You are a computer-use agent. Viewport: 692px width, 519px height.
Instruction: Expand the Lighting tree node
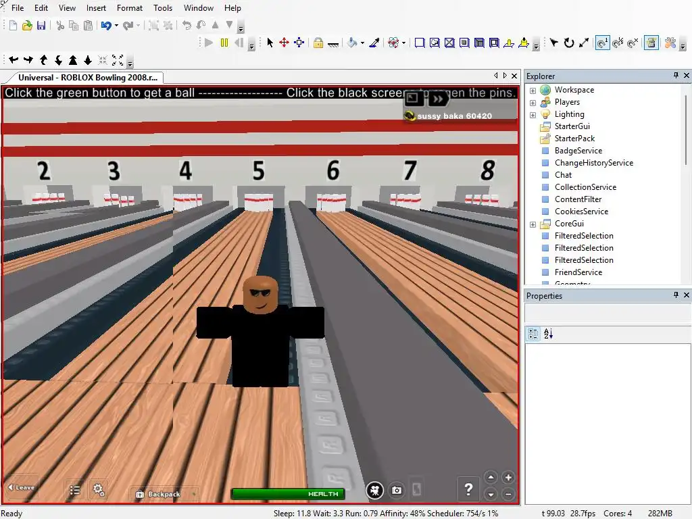click(533, 115)
